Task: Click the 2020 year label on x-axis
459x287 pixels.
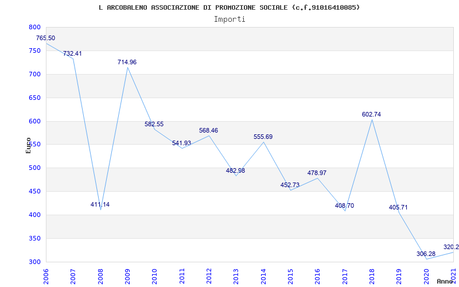Action: pyautogui.click(x=426, y=277)
